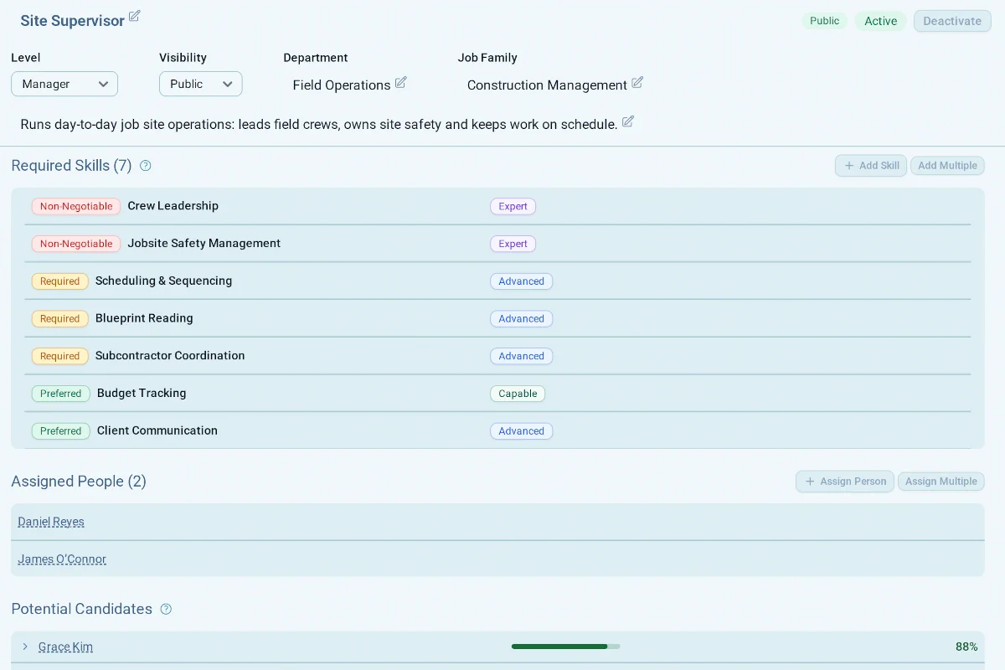Click the Site Supervisor title text

click(x=73, y=21)
